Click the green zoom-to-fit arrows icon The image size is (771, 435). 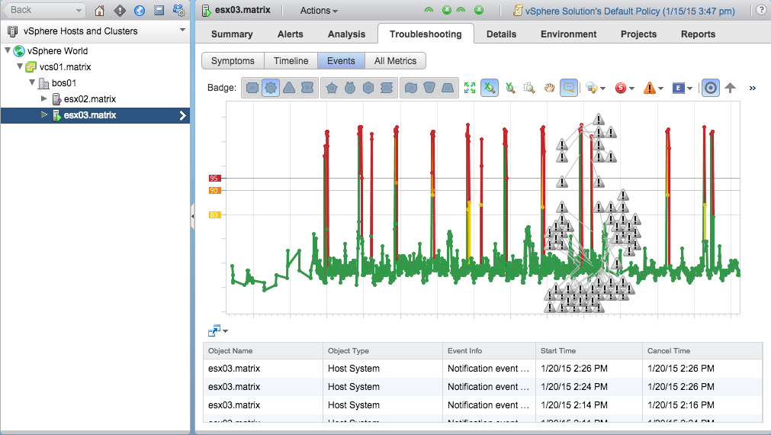pos(470,88)
